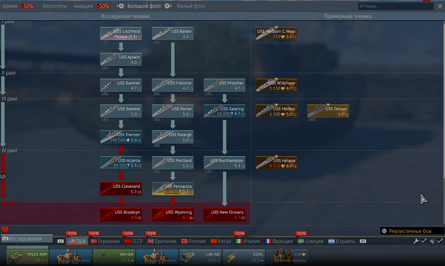
Task: Choose the Израиль nation tab
Action: coord(342,241)
